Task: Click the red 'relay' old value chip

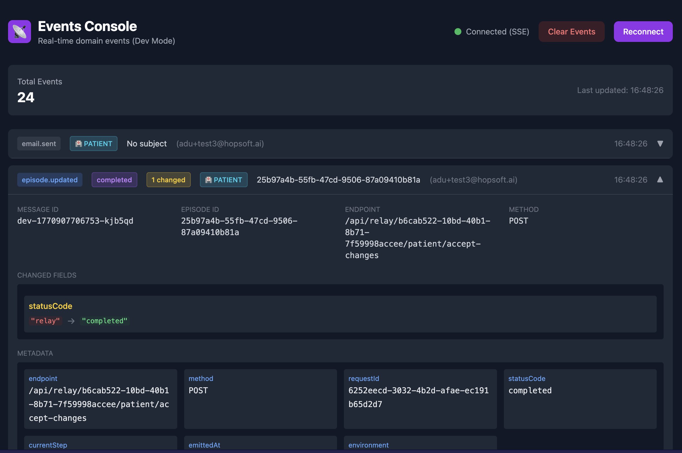Action: (45, 321)
